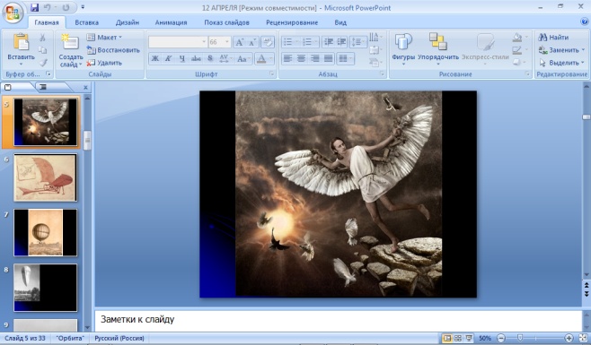
Task: Click Удалить to delete slide
Action: (104, 63)
